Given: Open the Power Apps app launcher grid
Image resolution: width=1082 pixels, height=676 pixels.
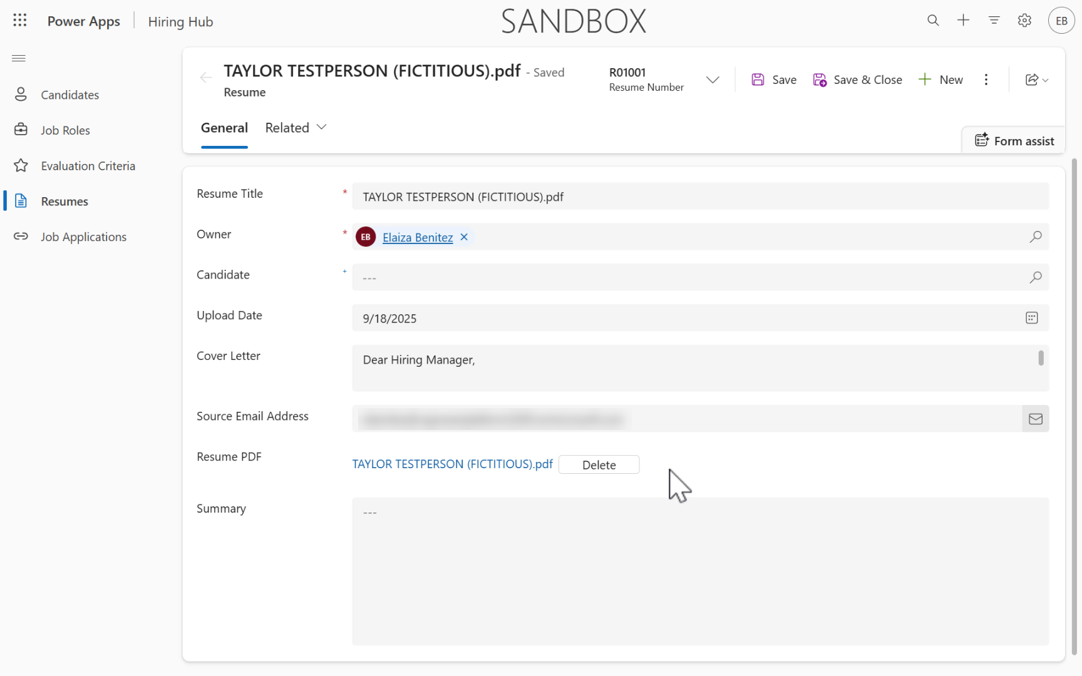Looking at the screenshot, I should click(x=20, y=21).
